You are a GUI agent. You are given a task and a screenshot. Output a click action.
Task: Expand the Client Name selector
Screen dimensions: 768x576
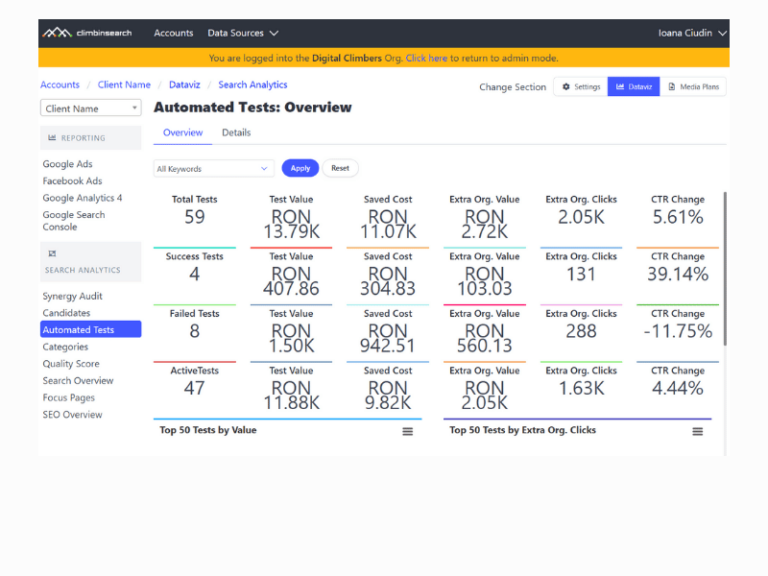tap(90, 108)
